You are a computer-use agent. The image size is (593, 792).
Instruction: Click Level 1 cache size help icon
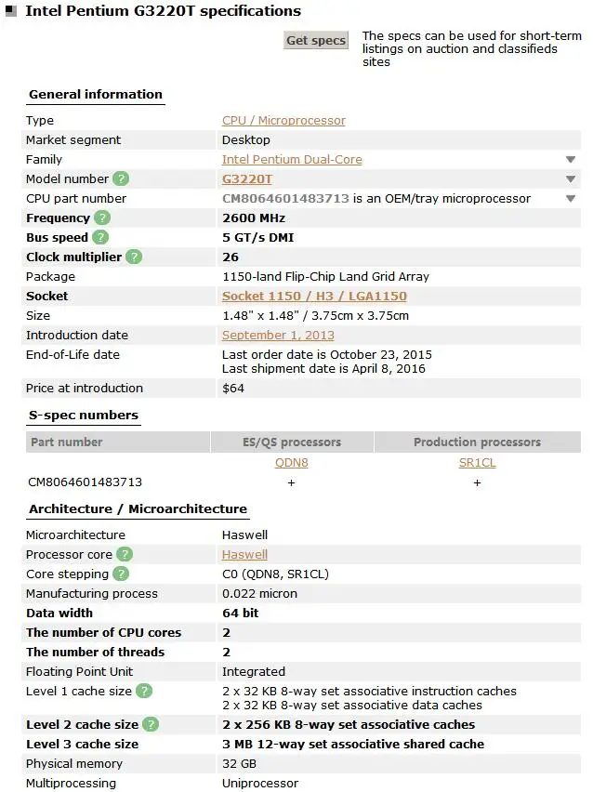(x=144, y=692)
